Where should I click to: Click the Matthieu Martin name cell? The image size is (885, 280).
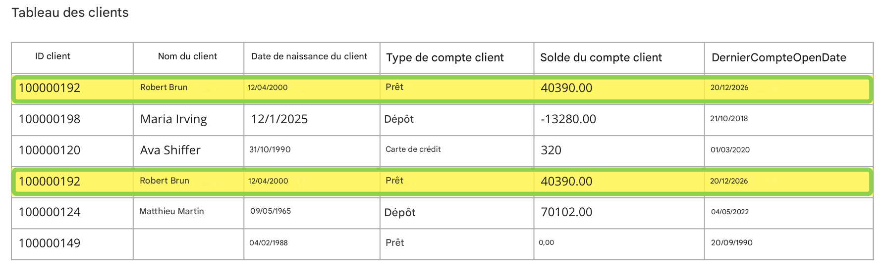[171, 211]
